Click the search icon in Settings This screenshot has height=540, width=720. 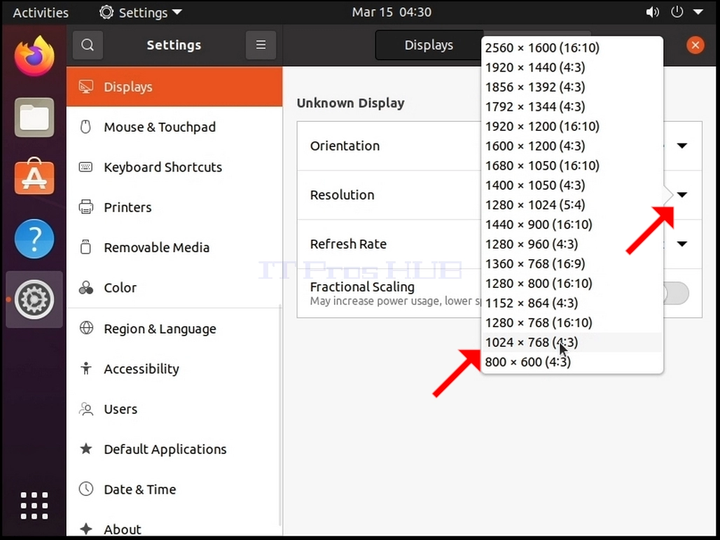point(88,45)
